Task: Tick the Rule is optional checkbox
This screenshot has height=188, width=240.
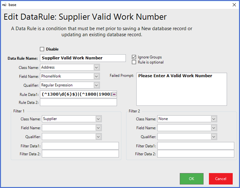Action: [x=134, y=62]
